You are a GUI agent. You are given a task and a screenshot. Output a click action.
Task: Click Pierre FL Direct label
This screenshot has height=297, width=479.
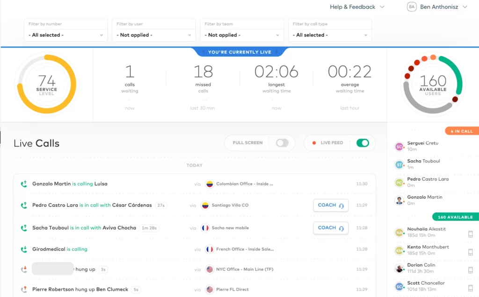232,290
